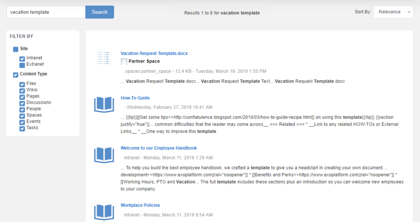Open the Workplace Policies result
Viewport: 420px width, 222px height.
(140, 205)
